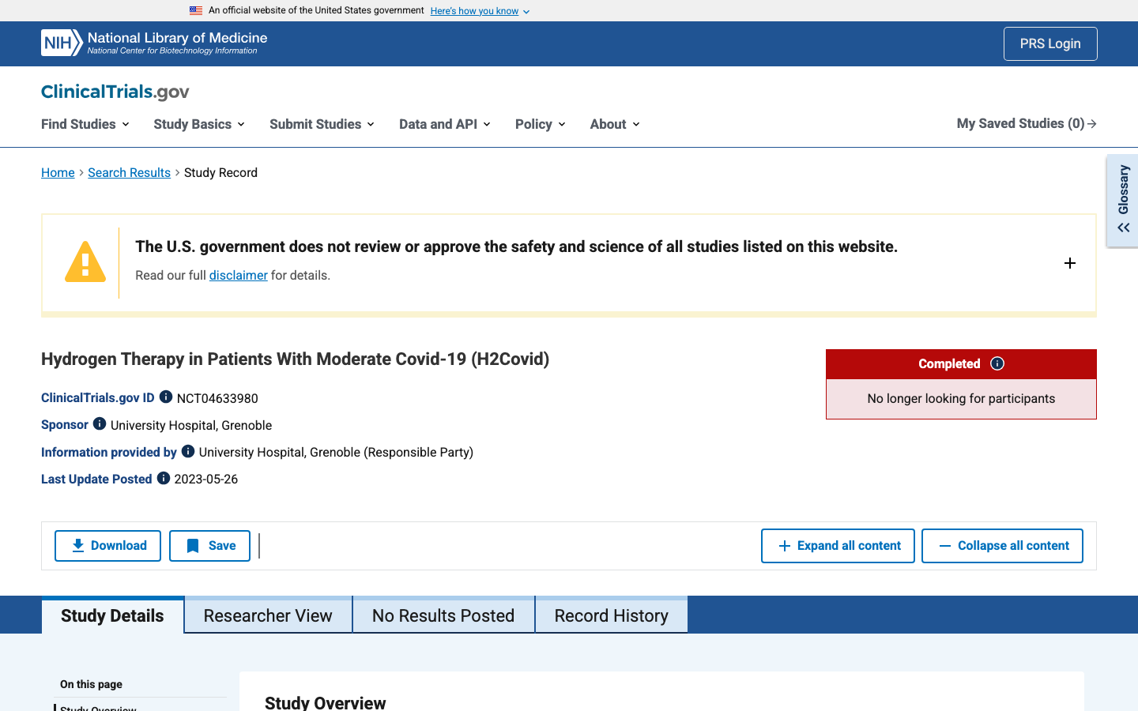Screen dimensions: 1138x711
Task: Open the Policy dropdown menu
Action: (541, 124)
